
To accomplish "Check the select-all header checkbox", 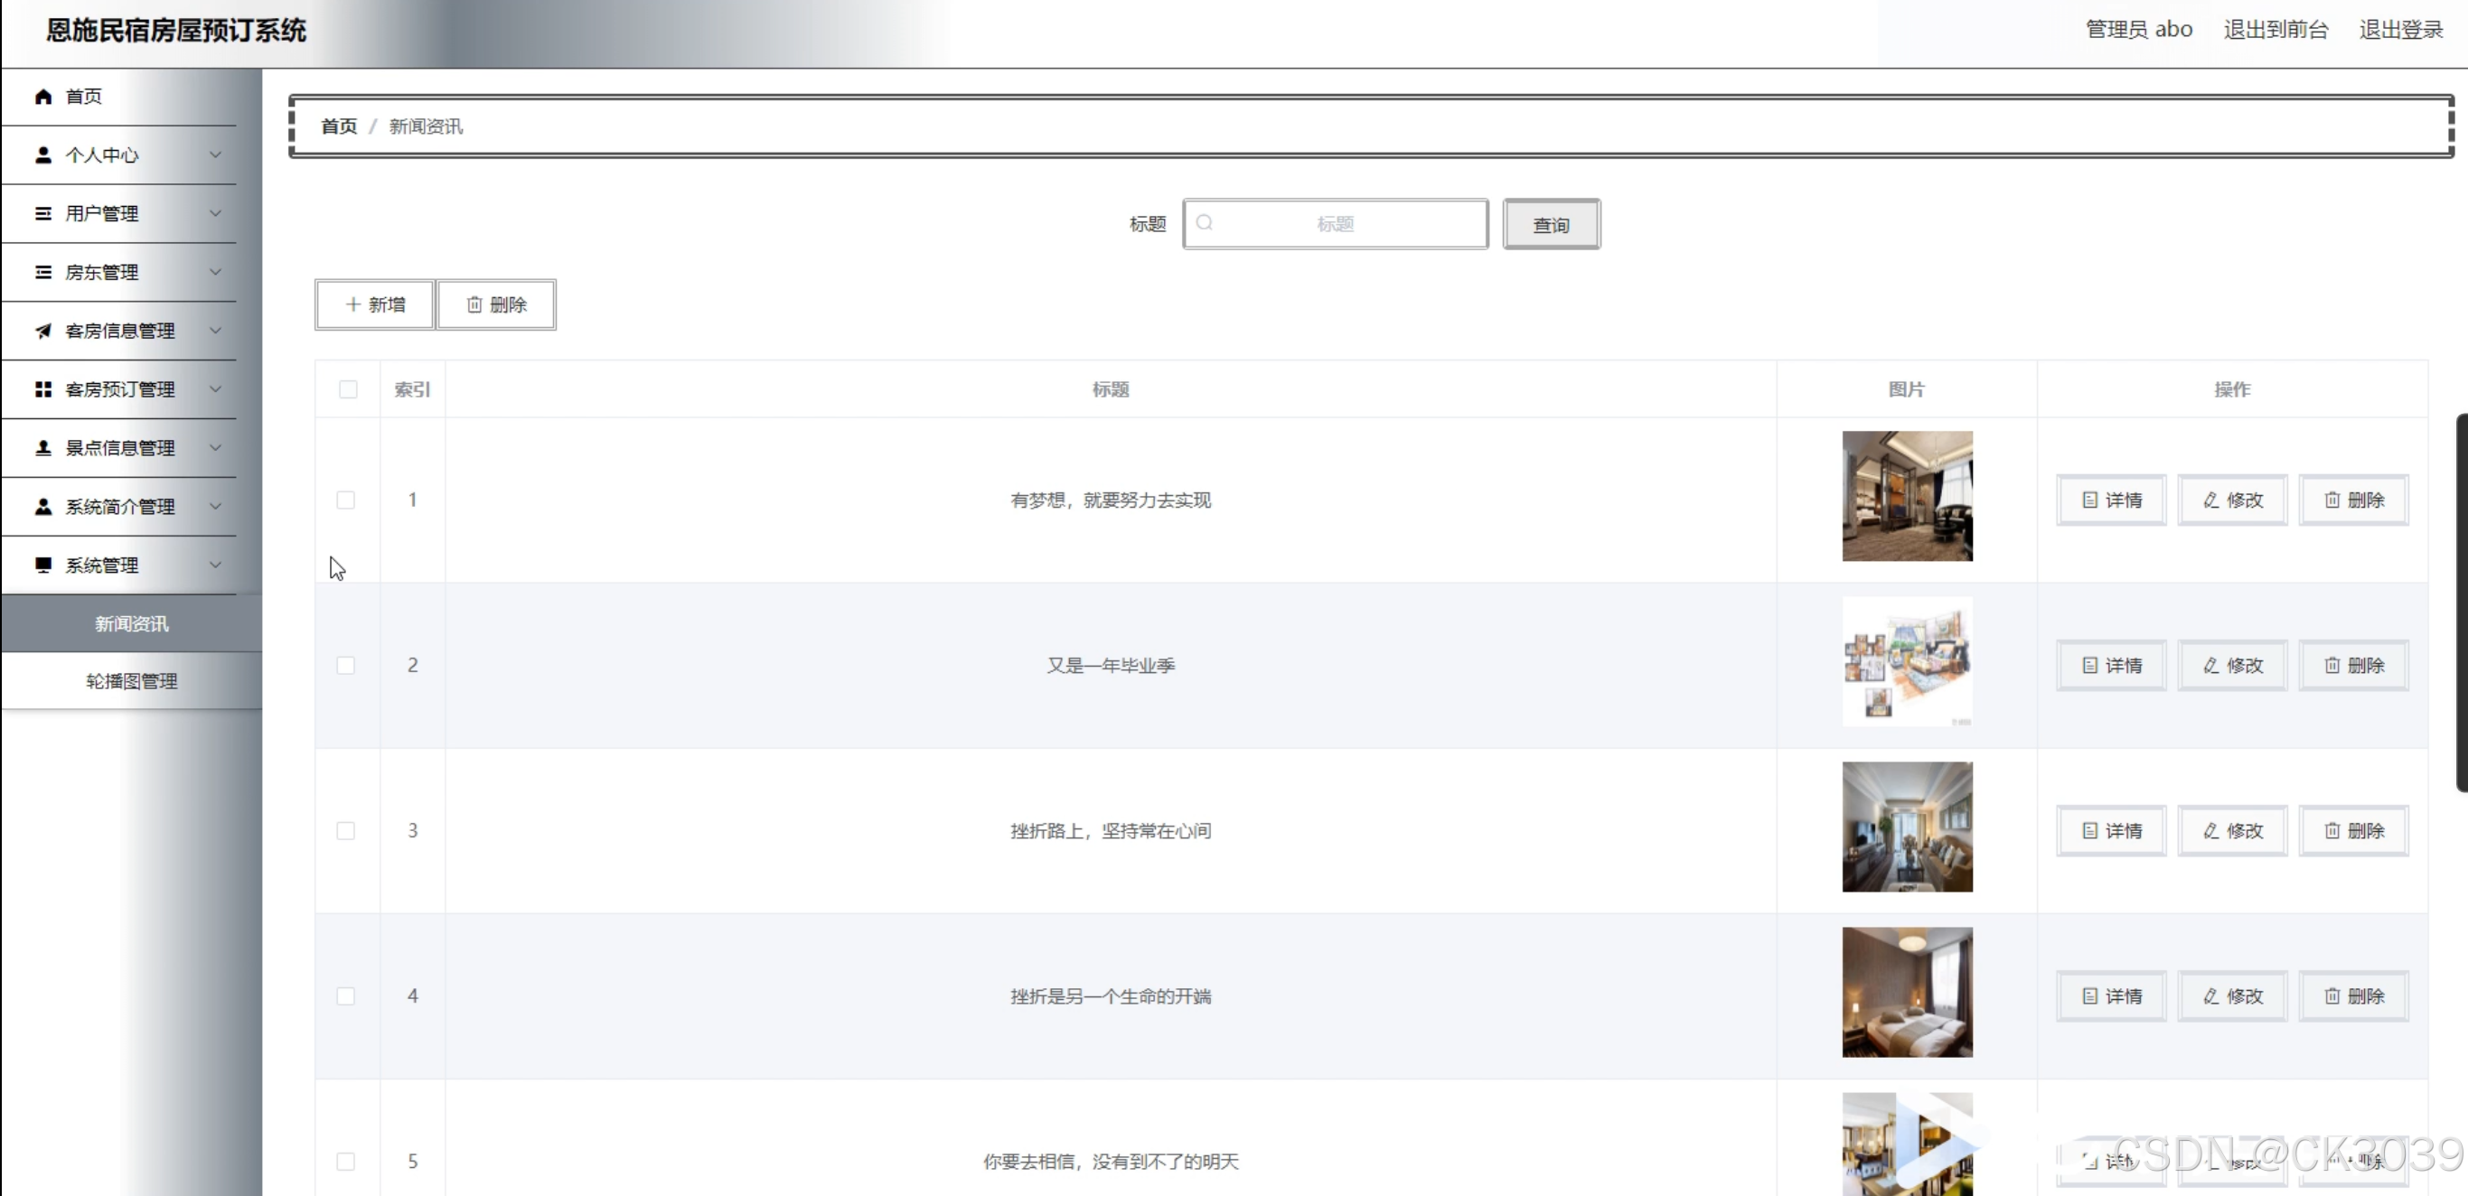I will point(348,389).
